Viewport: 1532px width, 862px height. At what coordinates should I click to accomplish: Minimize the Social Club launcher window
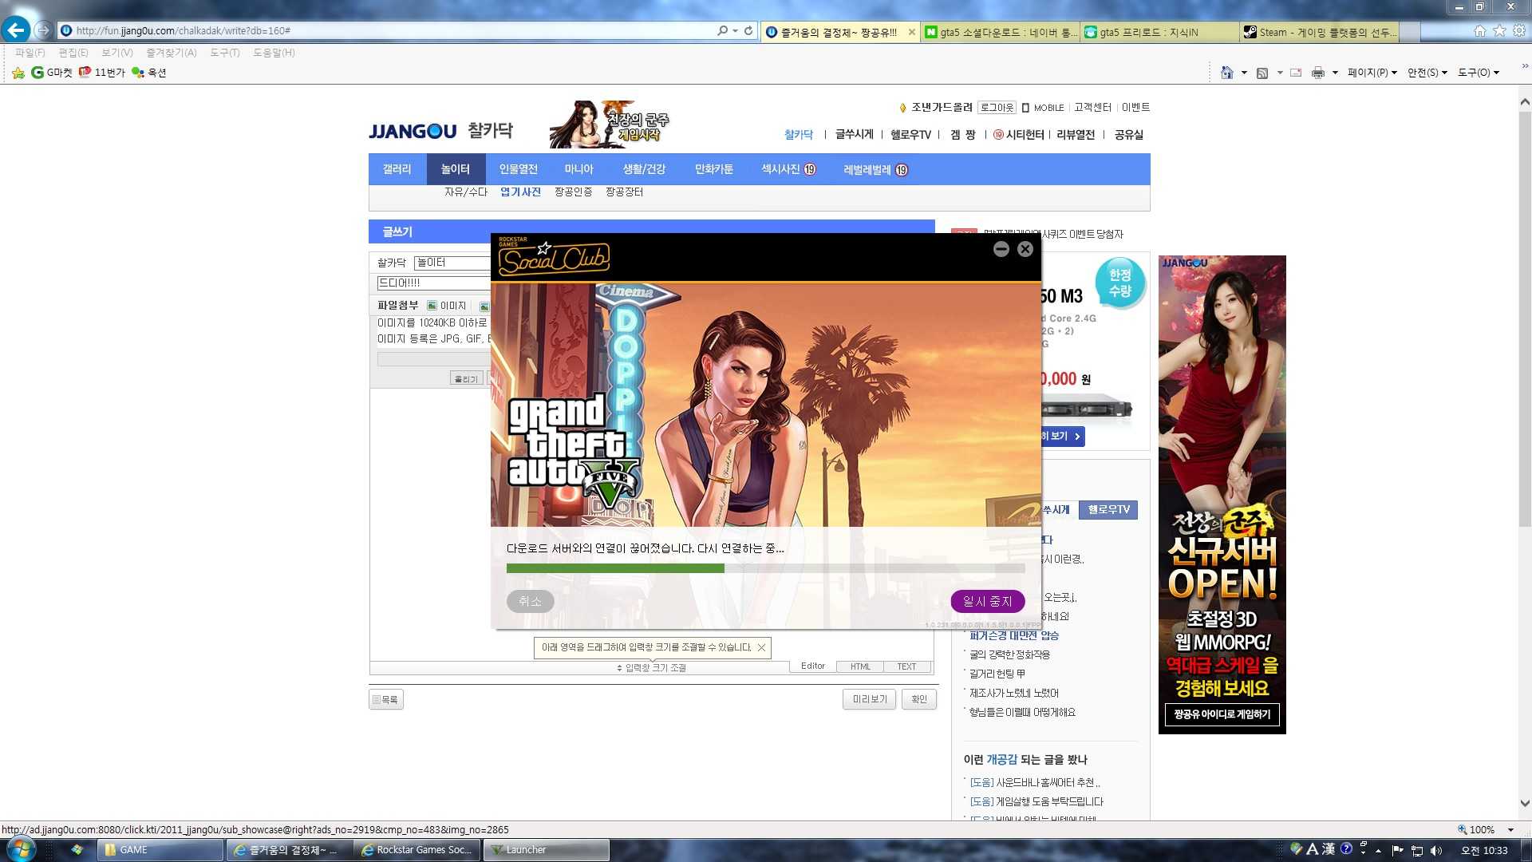point(1001,249)
